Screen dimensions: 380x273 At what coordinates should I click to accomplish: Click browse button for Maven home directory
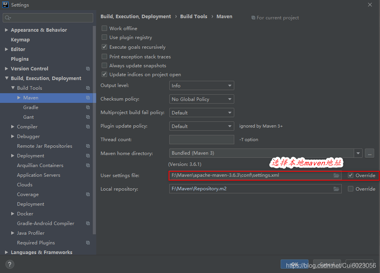[370, 153]
